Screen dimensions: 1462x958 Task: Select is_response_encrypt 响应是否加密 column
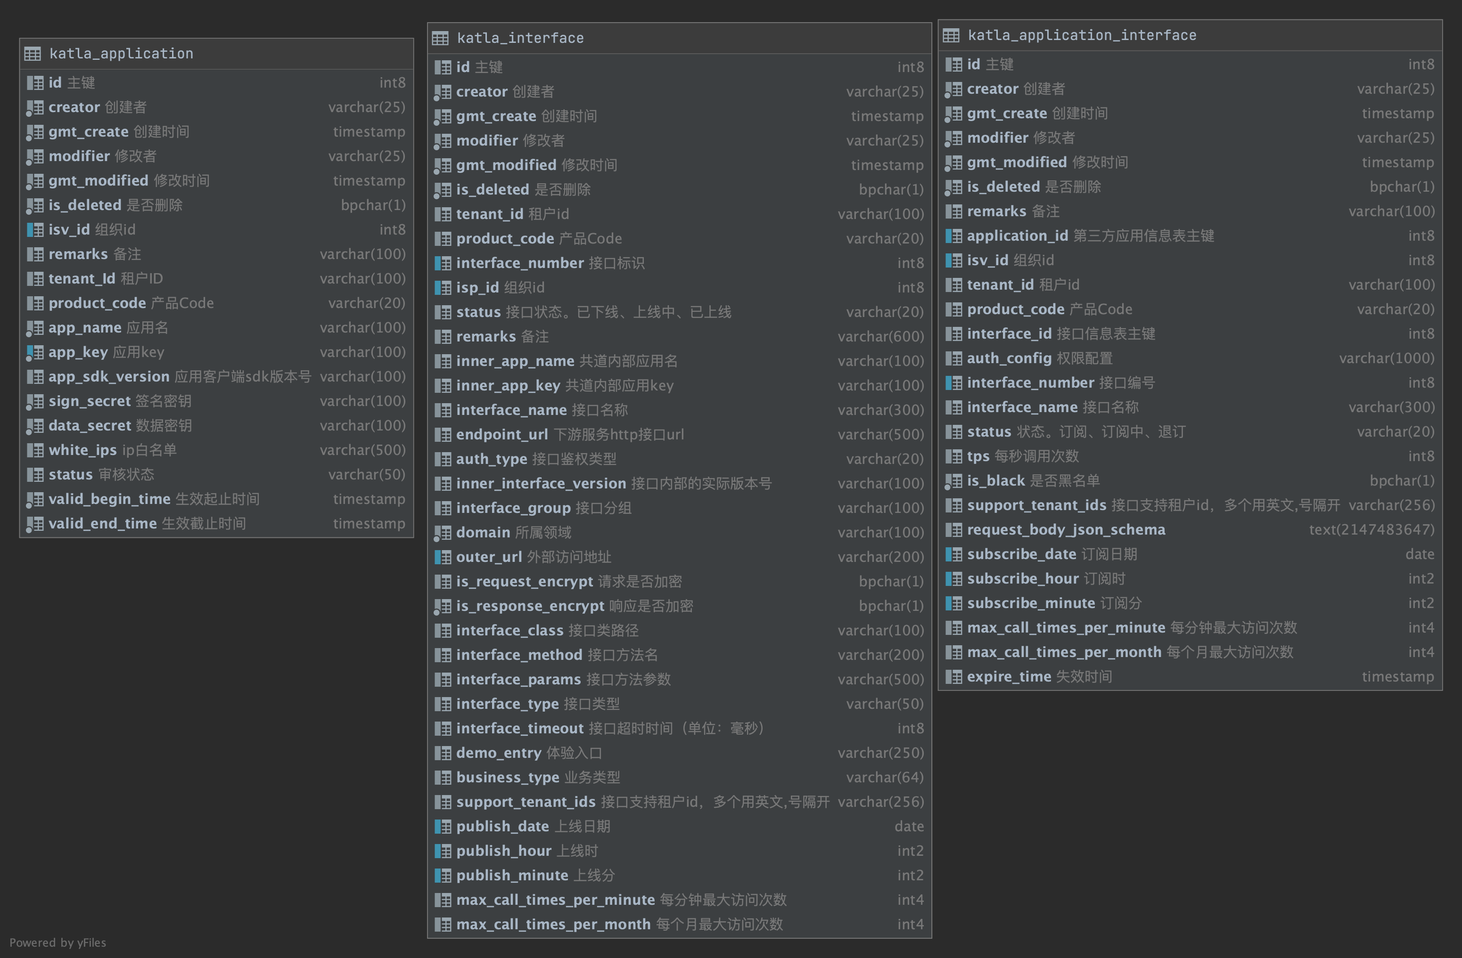pos(680,606)
